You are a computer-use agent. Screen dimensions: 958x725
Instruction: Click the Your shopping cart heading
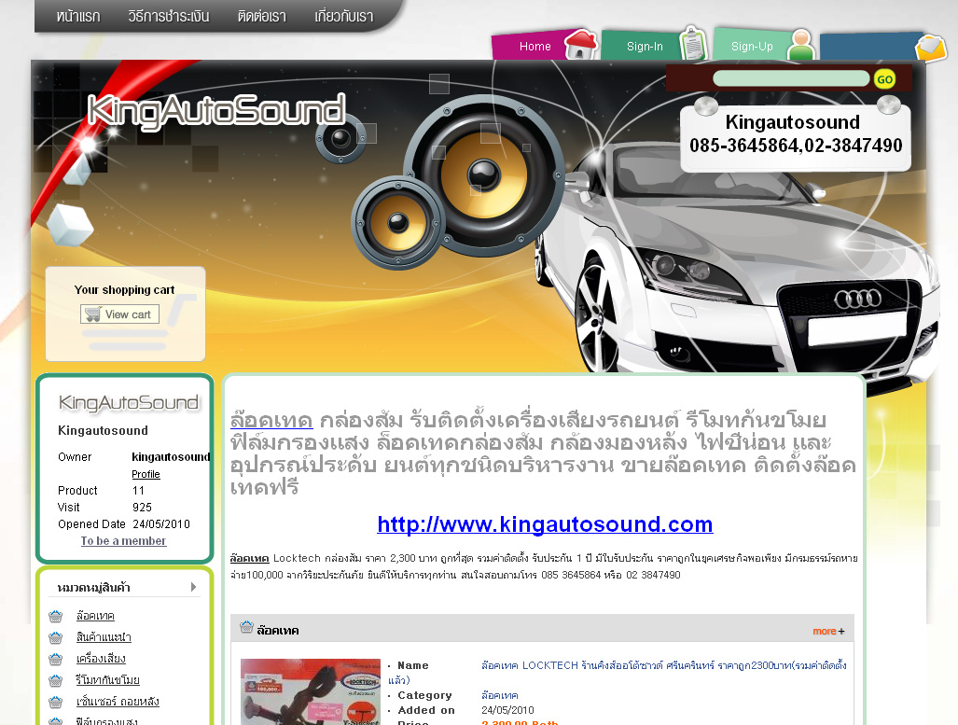pos(125,290)
